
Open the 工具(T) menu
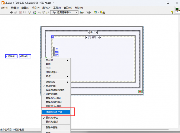(x=57, y=8)
